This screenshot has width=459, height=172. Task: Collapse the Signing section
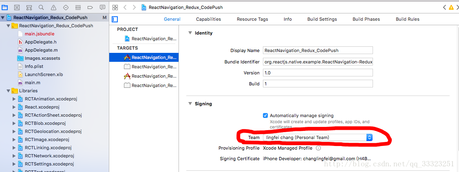(190, 104)
